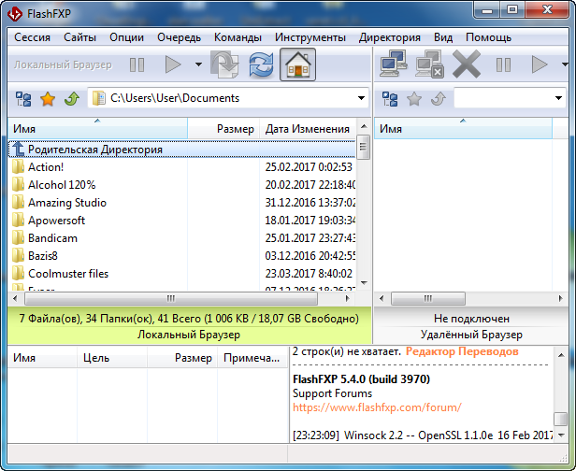Screen dimensions: 576x471
Task: Click the abort X icon
Action: point(466,64)
